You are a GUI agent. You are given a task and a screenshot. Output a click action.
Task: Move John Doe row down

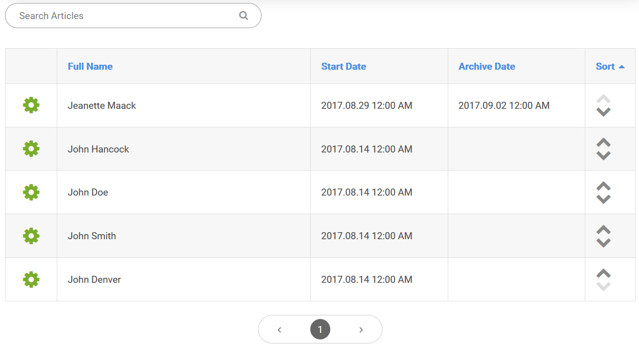(603, 199)
